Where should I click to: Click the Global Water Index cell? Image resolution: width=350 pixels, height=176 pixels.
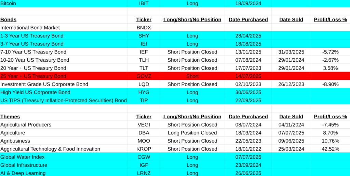[x=23, y=157]
